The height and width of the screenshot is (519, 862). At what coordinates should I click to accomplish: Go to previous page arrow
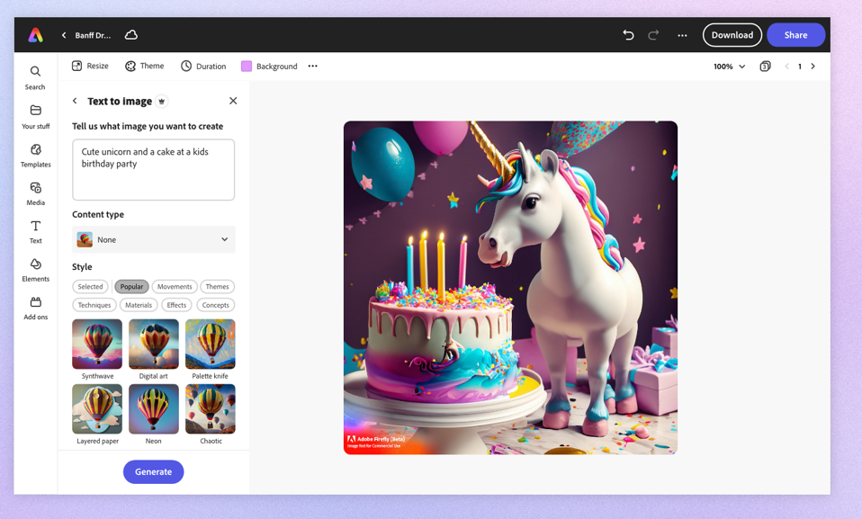pyautogui.click(x=786, y=67)
